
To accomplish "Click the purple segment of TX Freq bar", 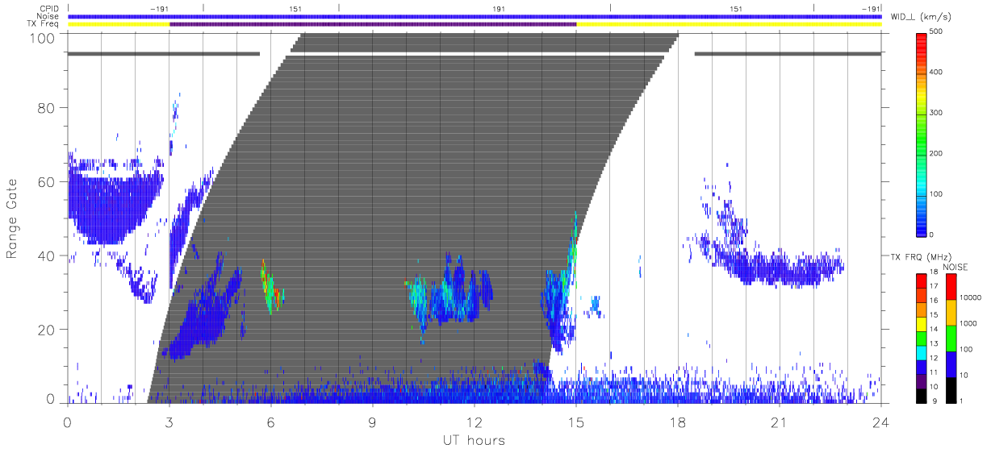I will 373,24.
